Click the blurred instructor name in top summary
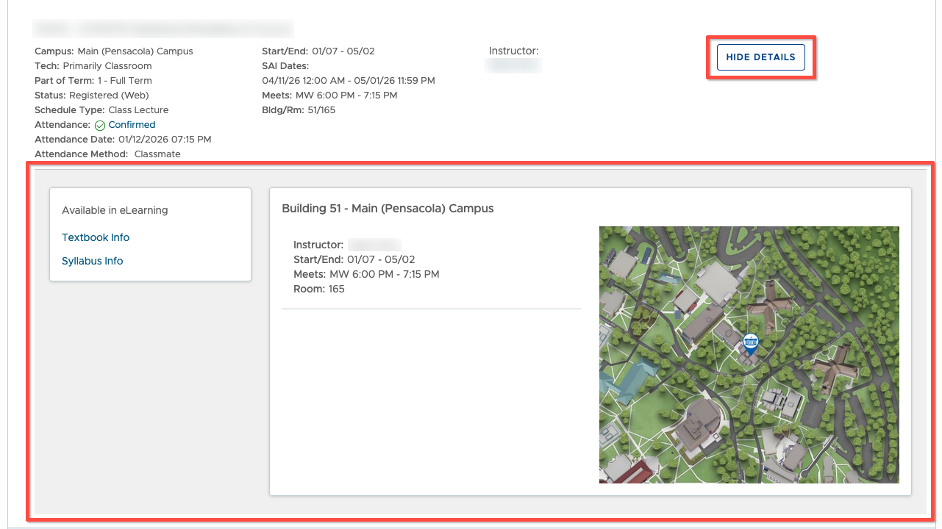942x529 pixels. coord(514,65)
